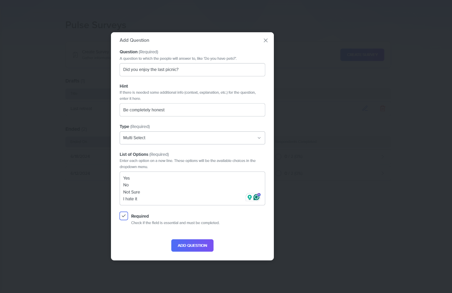Open the Multi Select type combo box
452x293 pixels.
pos(192,138)
